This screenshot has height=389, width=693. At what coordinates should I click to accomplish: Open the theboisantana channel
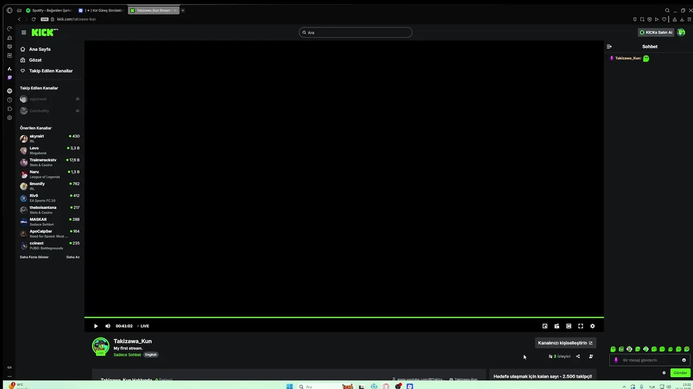pos(50,210)
